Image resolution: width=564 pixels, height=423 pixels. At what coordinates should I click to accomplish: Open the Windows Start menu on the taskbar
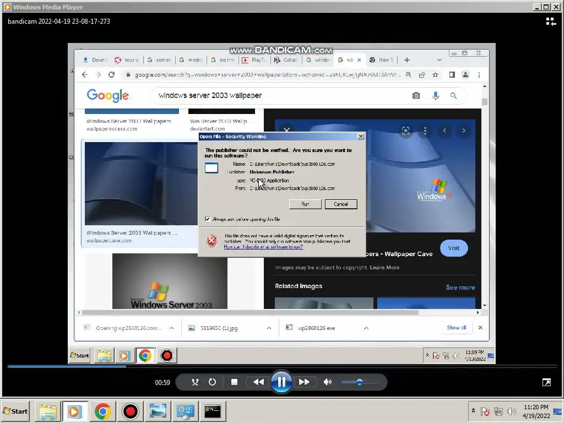click(15, 411)
